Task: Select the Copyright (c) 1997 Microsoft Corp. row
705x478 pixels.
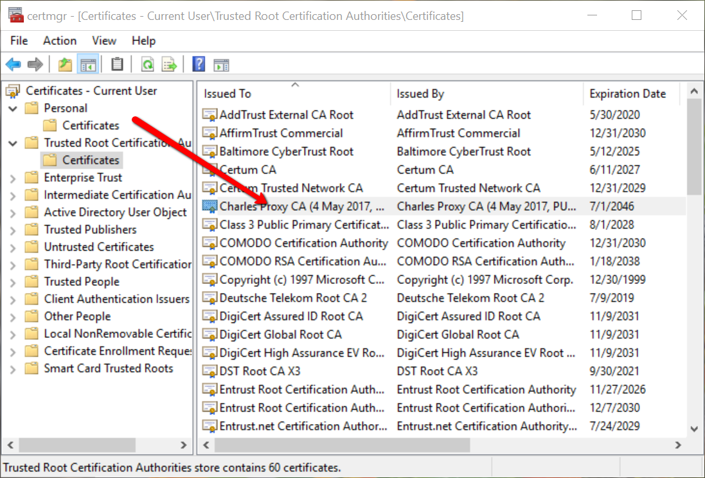Action: [443, 279]
